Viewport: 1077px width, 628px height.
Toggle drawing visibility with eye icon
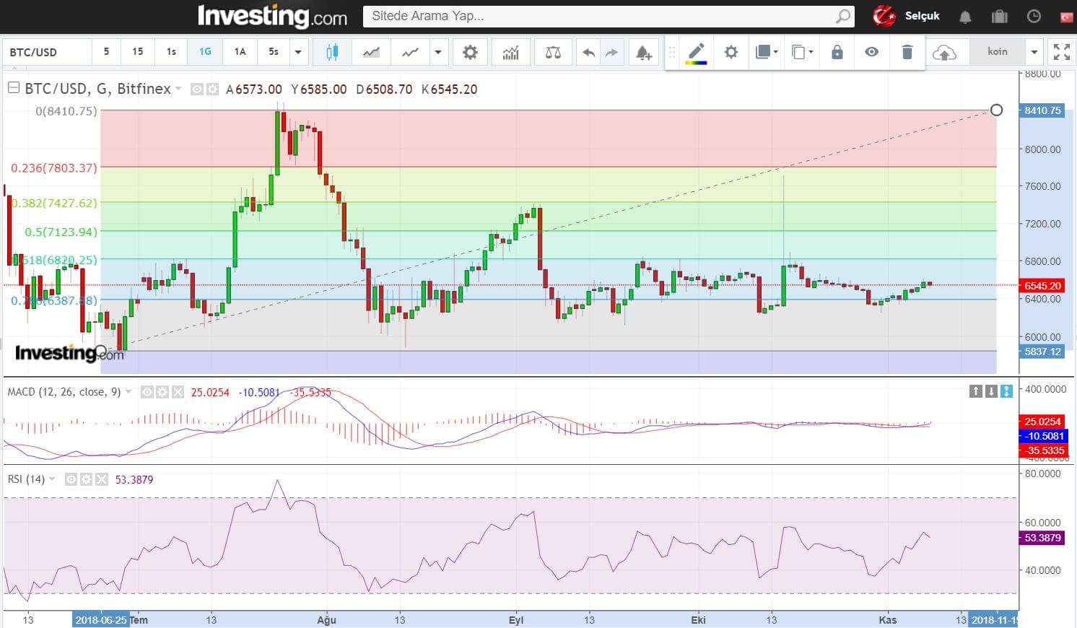(872, 52)
